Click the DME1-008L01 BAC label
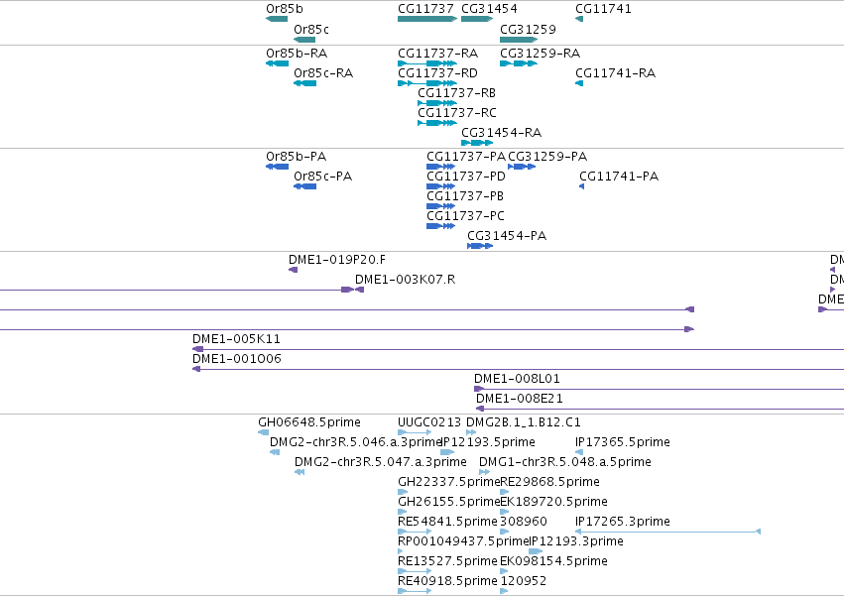Screen dimensions: 844x596 517,379
